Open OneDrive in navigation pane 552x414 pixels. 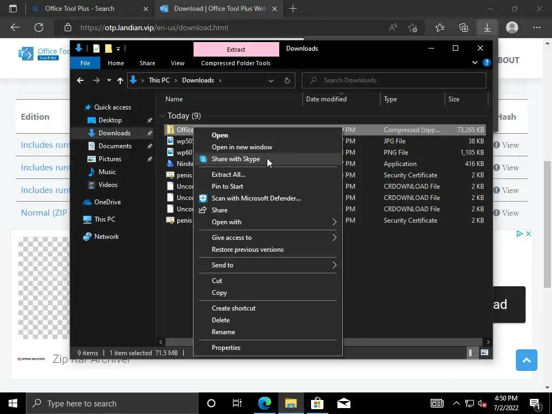coord(107,202)
